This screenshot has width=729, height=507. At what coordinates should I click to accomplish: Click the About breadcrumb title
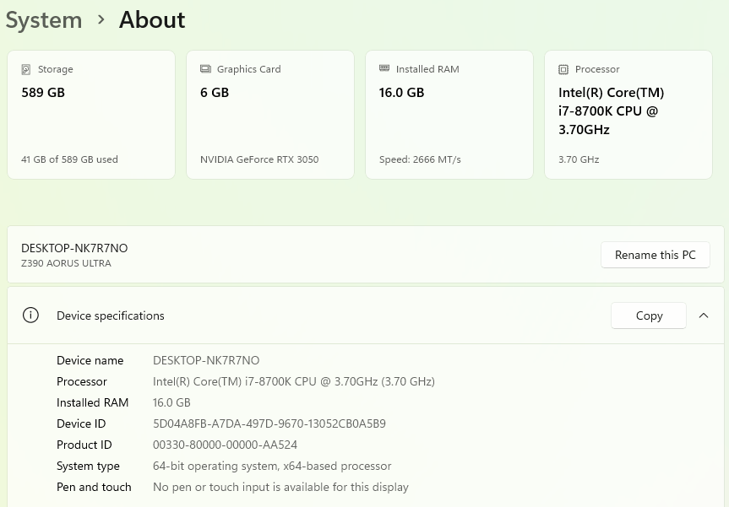coord(152,20)
